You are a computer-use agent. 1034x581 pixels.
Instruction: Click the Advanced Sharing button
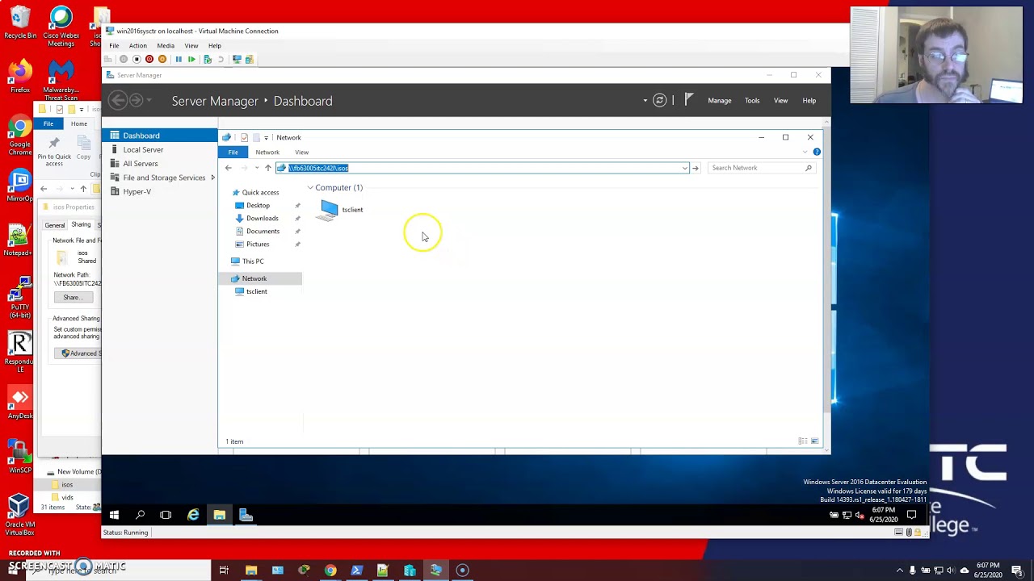(x=79, y=353)
